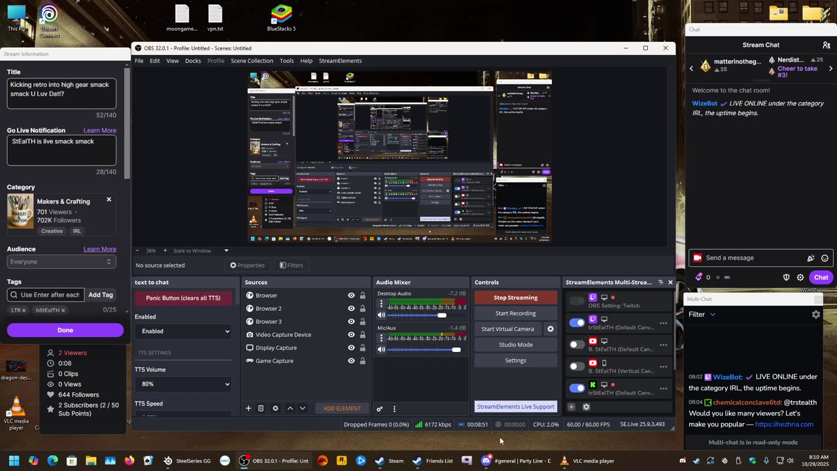Open Audience Everyone dropdown
This screenshot has height=471, width=837.
pyautogui.click(x=61, y=262)
